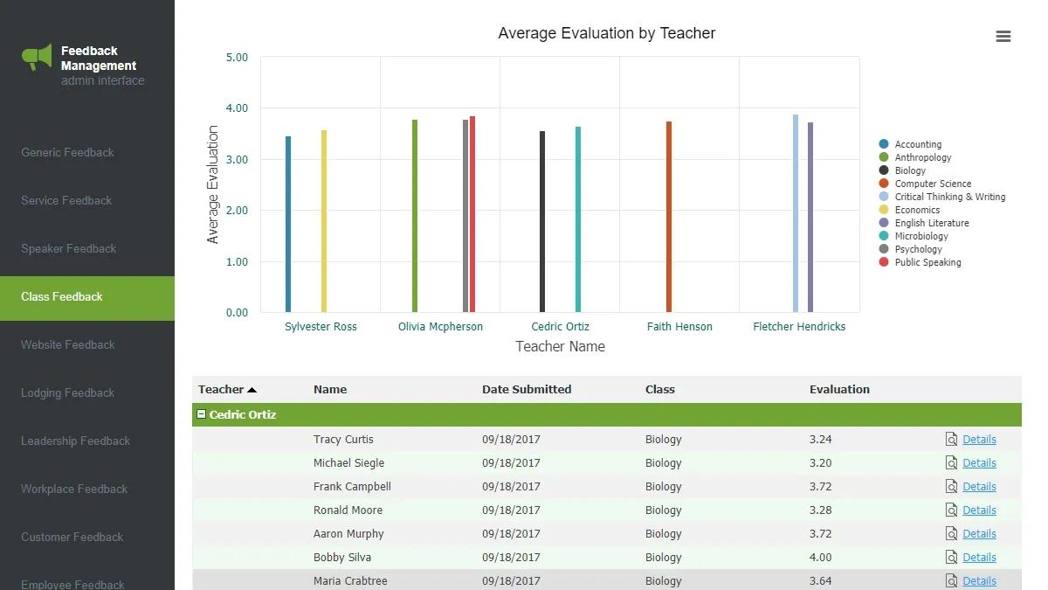The height and width of the screenshot is (590, 1048).
Task: Sort table by the Teacher column arrow
Action: click(252, 390)
